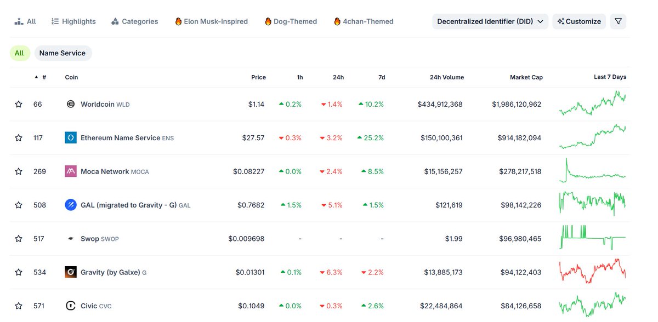
Task: Open Ethereum Name Service's 7-day sparkline
Action: [x=592, y=137]
